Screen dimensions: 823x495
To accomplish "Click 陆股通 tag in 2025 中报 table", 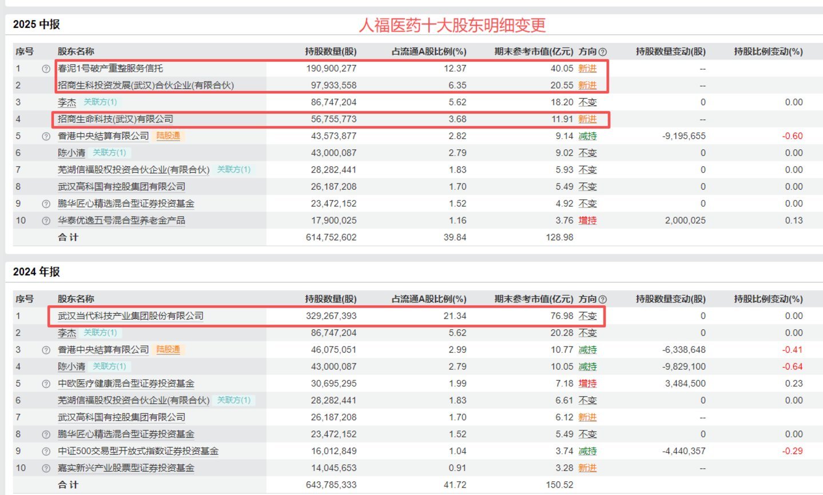I will pos(168,136).
